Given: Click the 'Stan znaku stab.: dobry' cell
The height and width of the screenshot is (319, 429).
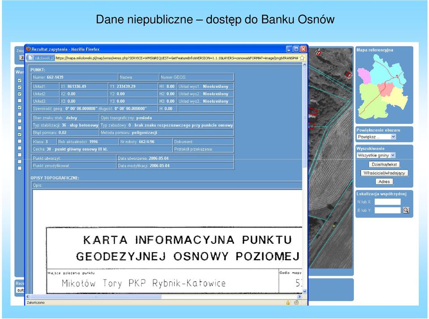Looking at the screenshot, I should [65, 118].
